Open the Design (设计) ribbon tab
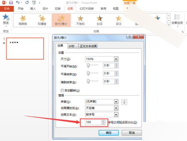The width and height of the screenshot is (187, 141). pos(45,9)
